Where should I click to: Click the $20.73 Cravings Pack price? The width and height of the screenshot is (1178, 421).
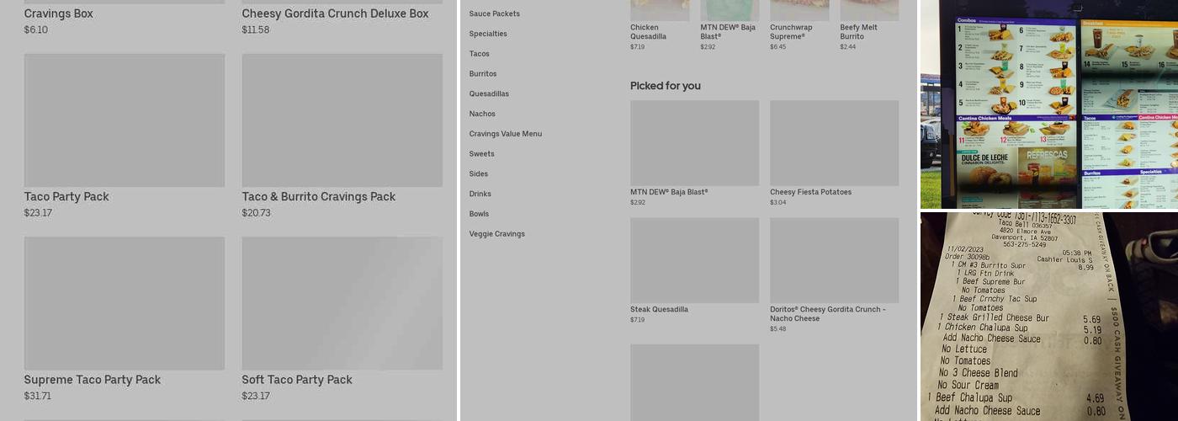[257, 213]
